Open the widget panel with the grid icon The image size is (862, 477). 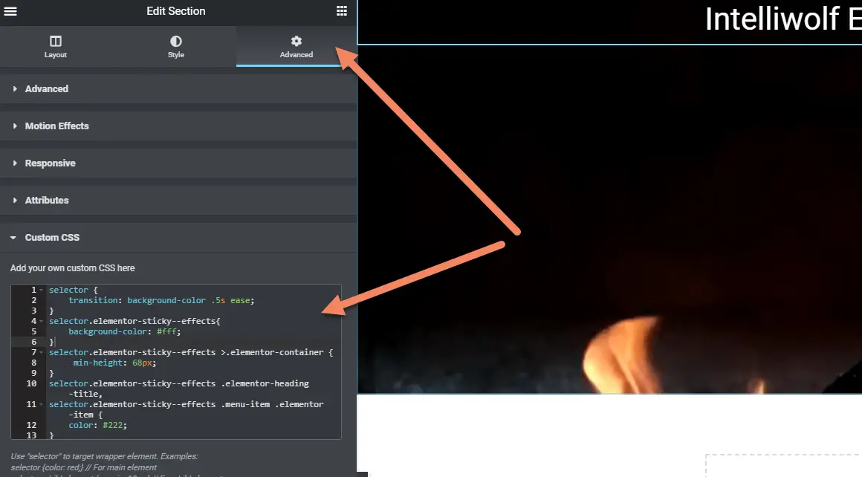(341, 10)
